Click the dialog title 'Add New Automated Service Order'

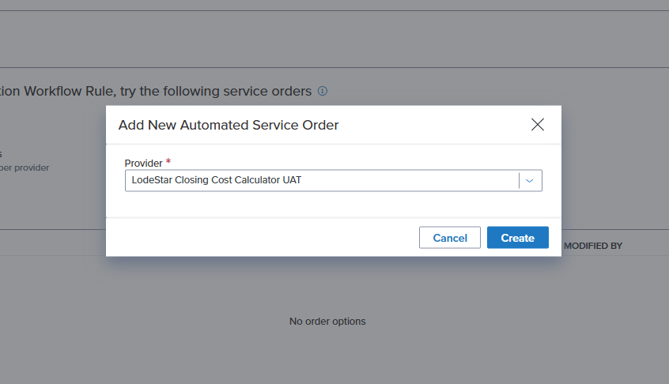click(229, 125)
